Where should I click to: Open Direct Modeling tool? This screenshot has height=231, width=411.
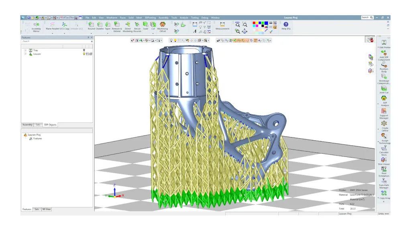tap(128, 27)
